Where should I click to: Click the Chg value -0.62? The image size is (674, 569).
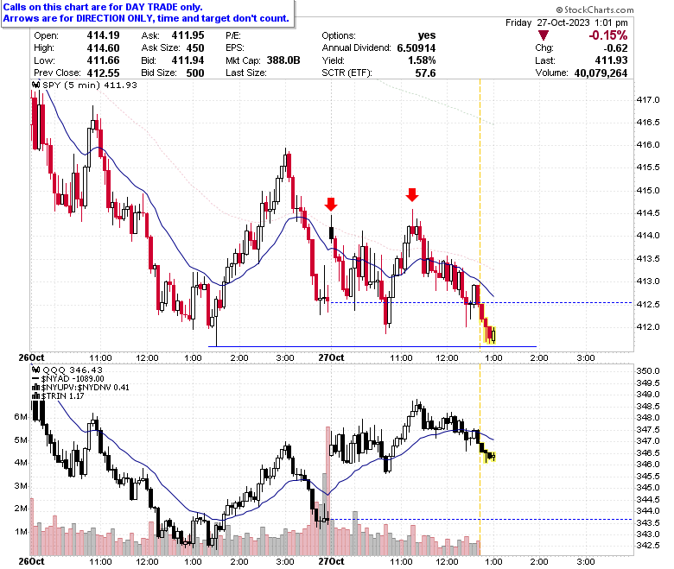tap(615, 47)
